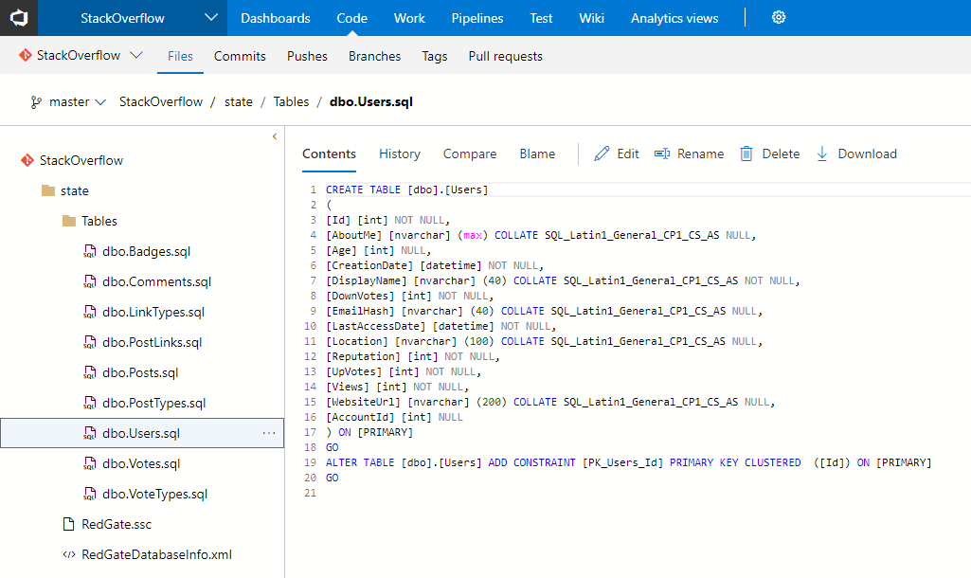Open the settings gear icon
The height and width of the screenshot is (578, 971).
[779, 17]
